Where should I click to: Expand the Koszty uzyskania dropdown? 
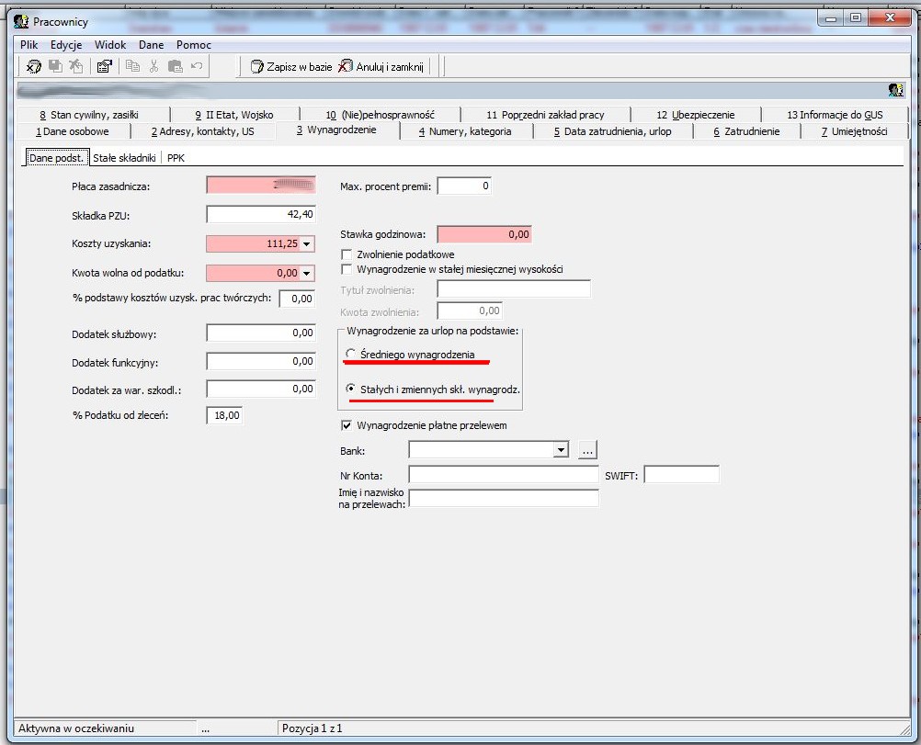pos(307,243)
